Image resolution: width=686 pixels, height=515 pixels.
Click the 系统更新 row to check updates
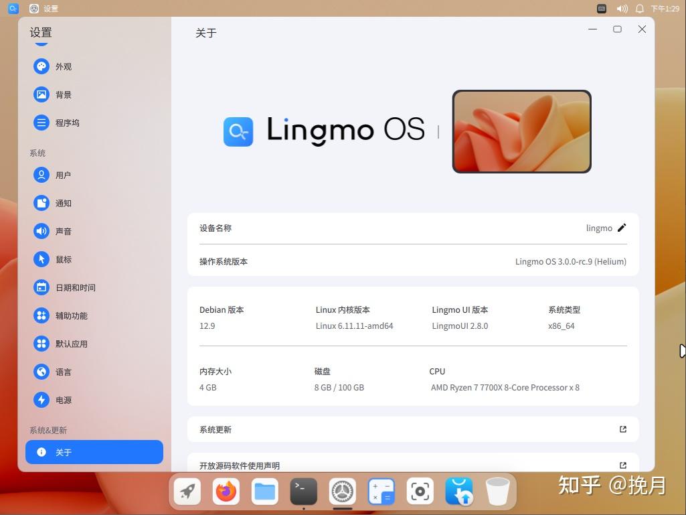413,429
